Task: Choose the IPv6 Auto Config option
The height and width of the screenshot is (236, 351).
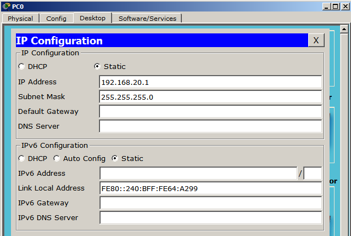Action: [57, 158]
